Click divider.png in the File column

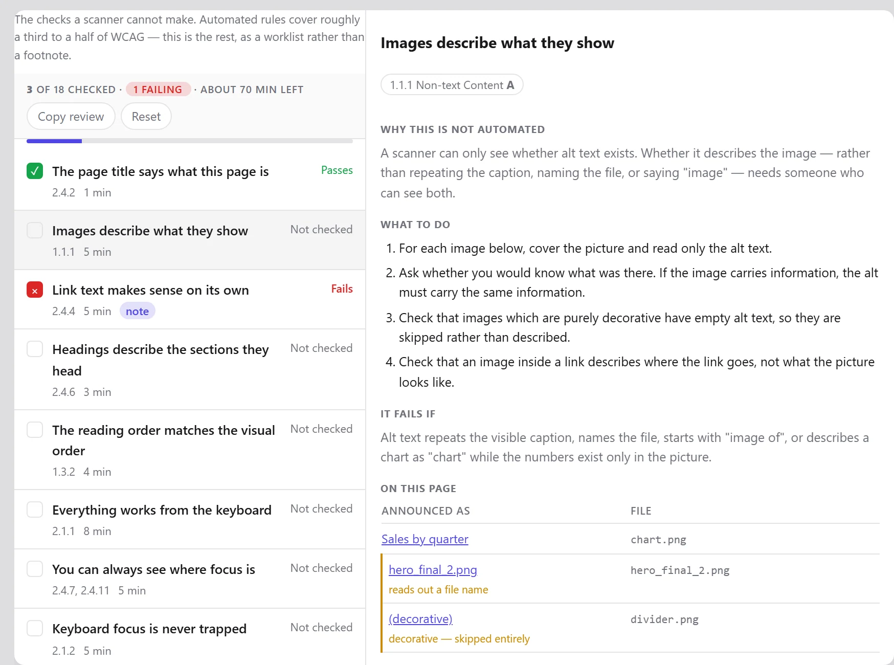(664, 619)
